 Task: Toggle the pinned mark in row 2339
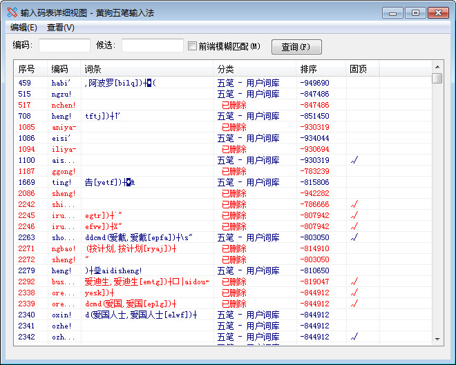354,304
